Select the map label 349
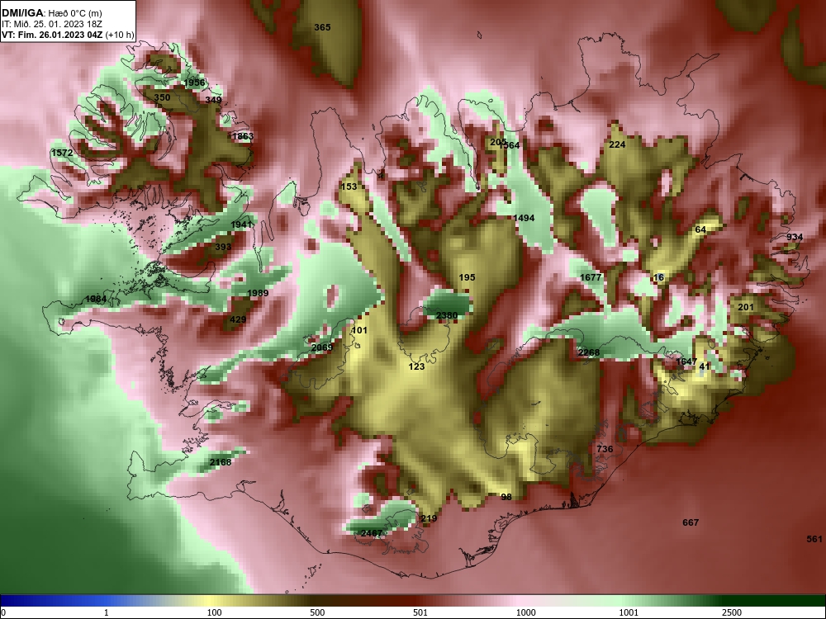This screenshot has width=826, height=619. point(213,100)
